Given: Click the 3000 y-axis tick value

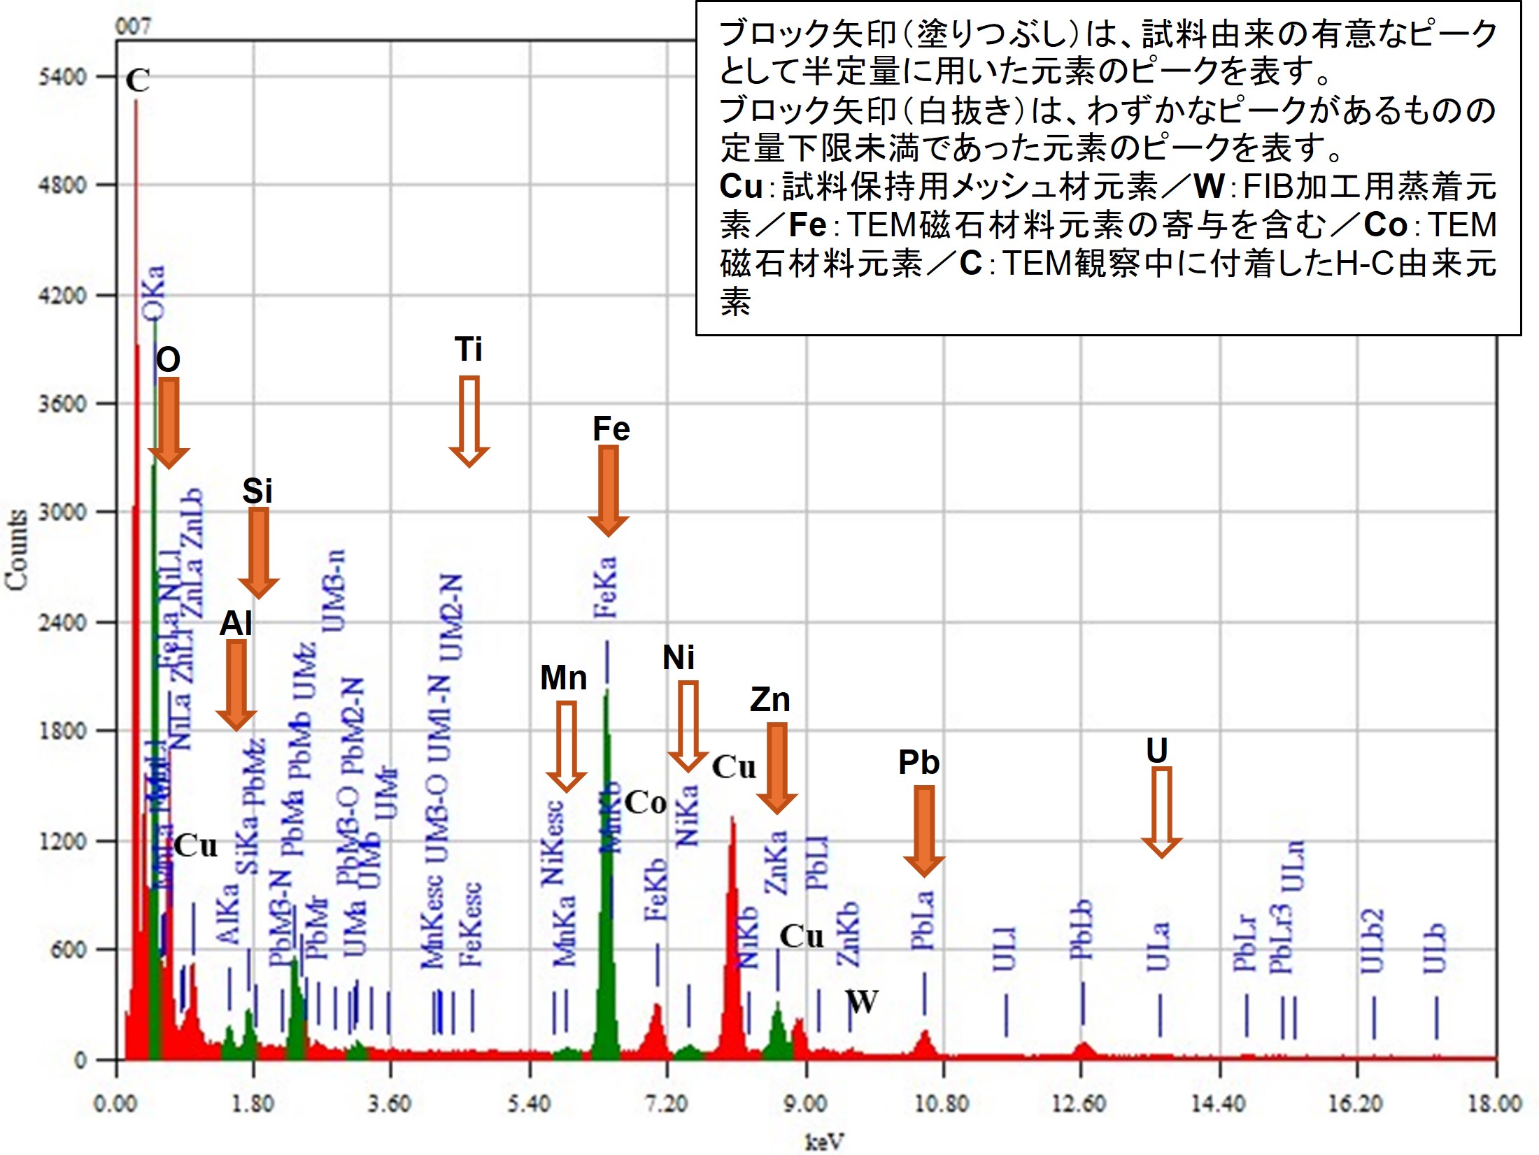Looking at the screenshot, I should click(64, 511).
